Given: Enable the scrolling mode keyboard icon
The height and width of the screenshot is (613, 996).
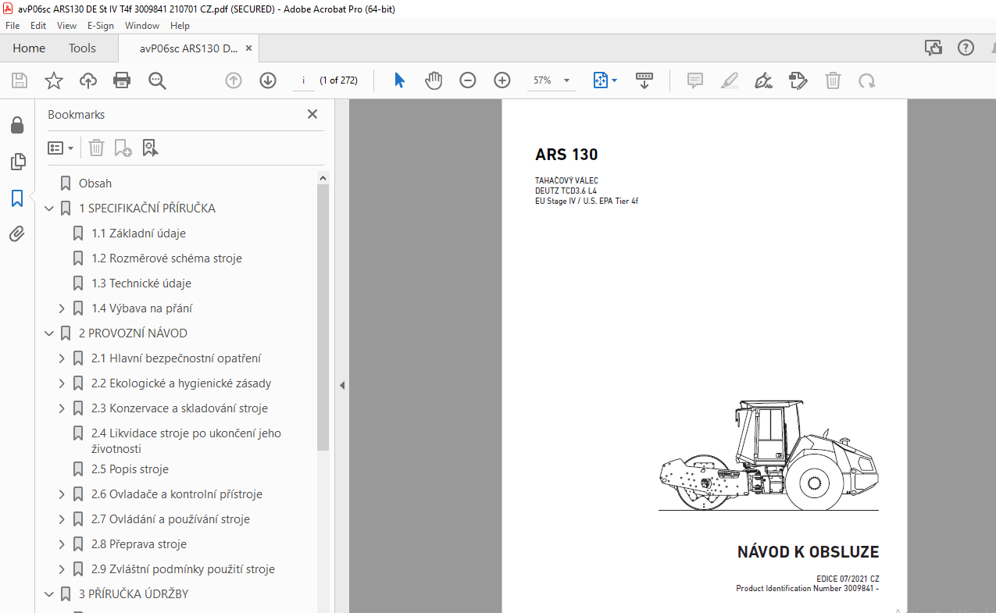Looking at the screenshot, I should pos(644,80).
